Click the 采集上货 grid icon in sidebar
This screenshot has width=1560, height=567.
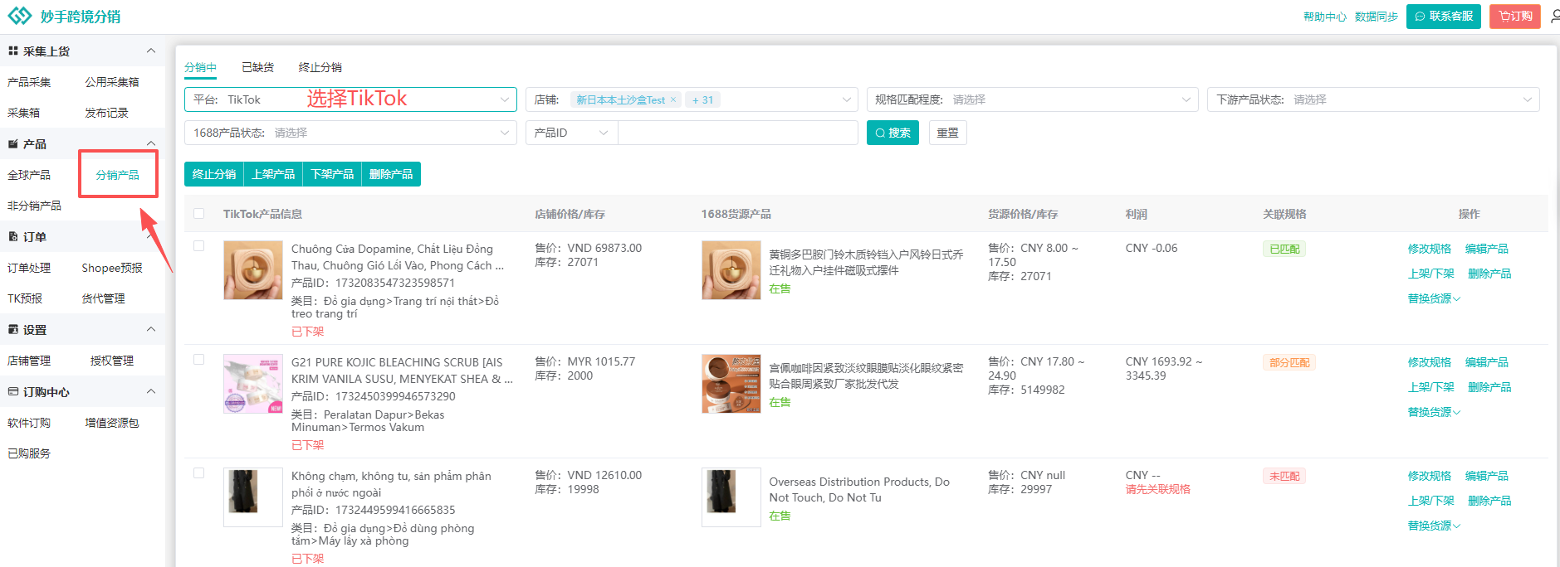pos(13,51)
